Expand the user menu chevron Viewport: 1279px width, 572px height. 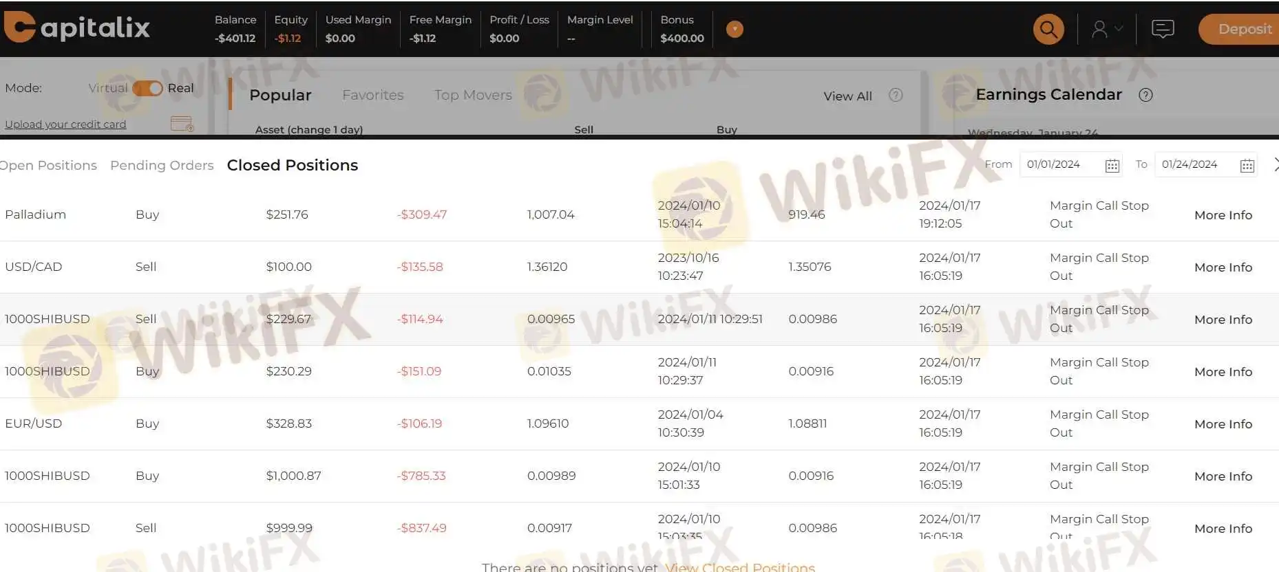(x=1119, y=29)
